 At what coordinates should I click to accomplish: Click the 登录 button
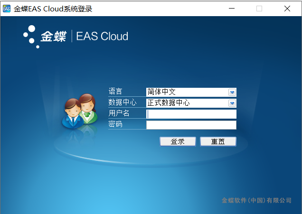[178, 142]
